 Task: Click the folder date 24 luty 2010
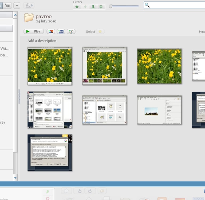coord(46,21)
